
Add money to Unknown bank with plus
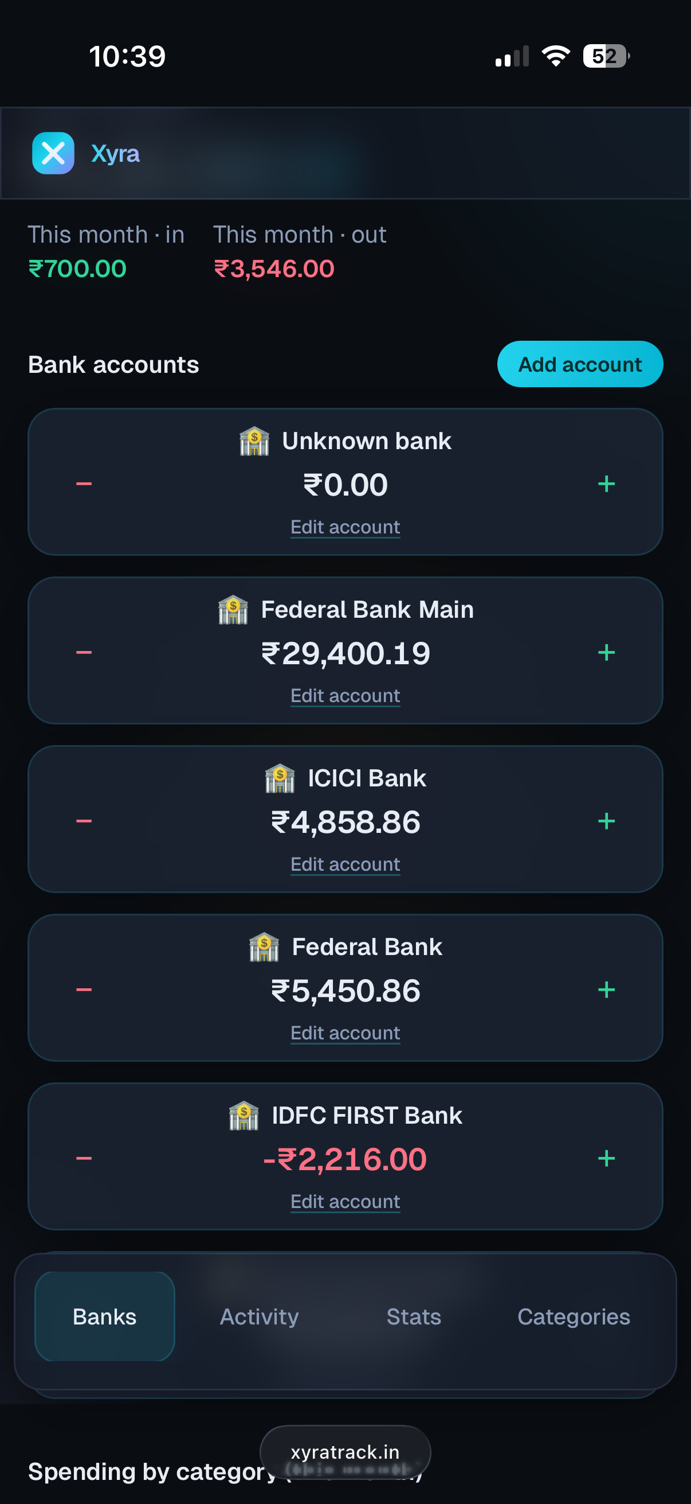click(606, 484)
